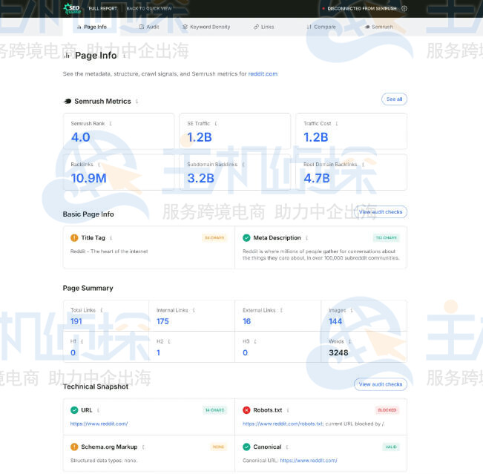The width and height of the screenshot is (483, 474).
Task: Select Full Report in header
Action: coord(103,9)
